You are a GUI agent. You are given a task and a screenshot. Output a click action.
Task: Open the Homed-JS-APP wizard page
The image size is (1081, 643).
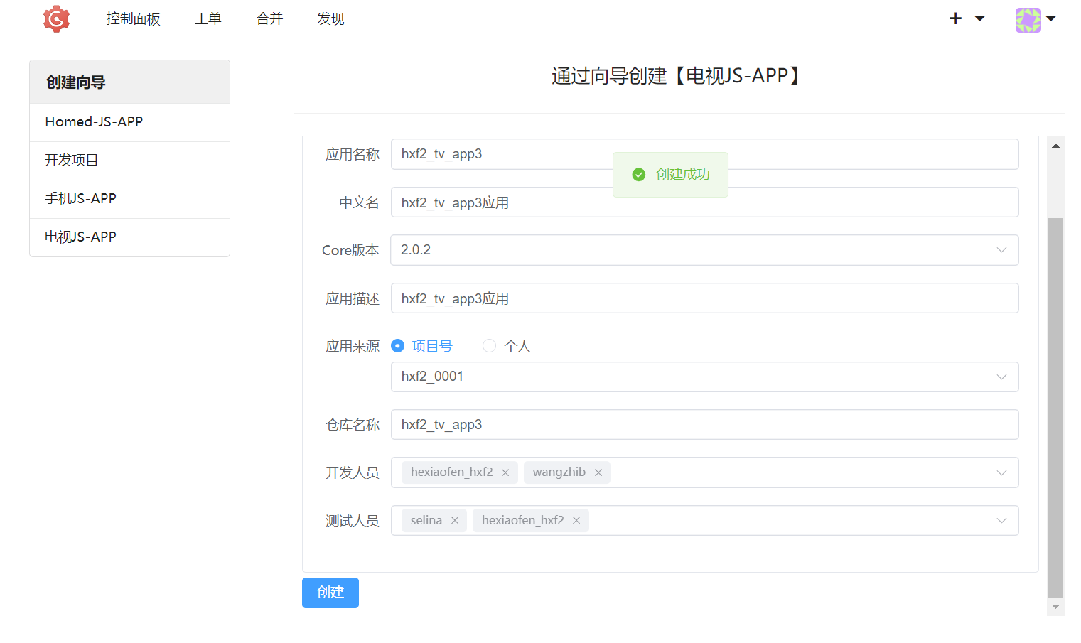click(94, 121)
